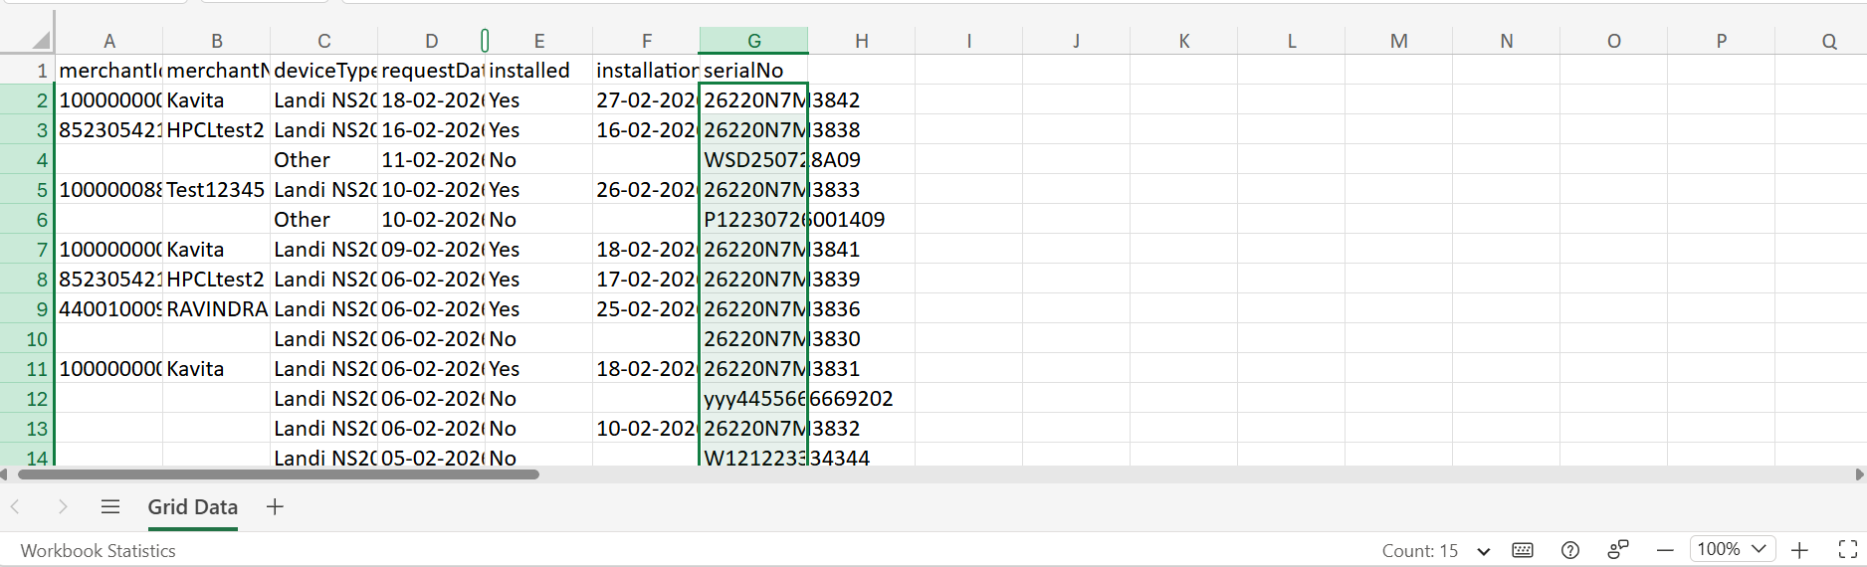Go to the next sheet arrow
The height and width of the screenshot is (567, 1867).
click(63, 507)
